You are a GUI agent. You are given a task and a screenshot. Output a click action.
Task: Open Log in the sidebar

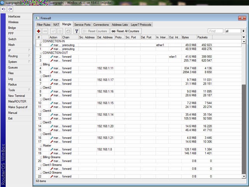(x=19, y=79)
